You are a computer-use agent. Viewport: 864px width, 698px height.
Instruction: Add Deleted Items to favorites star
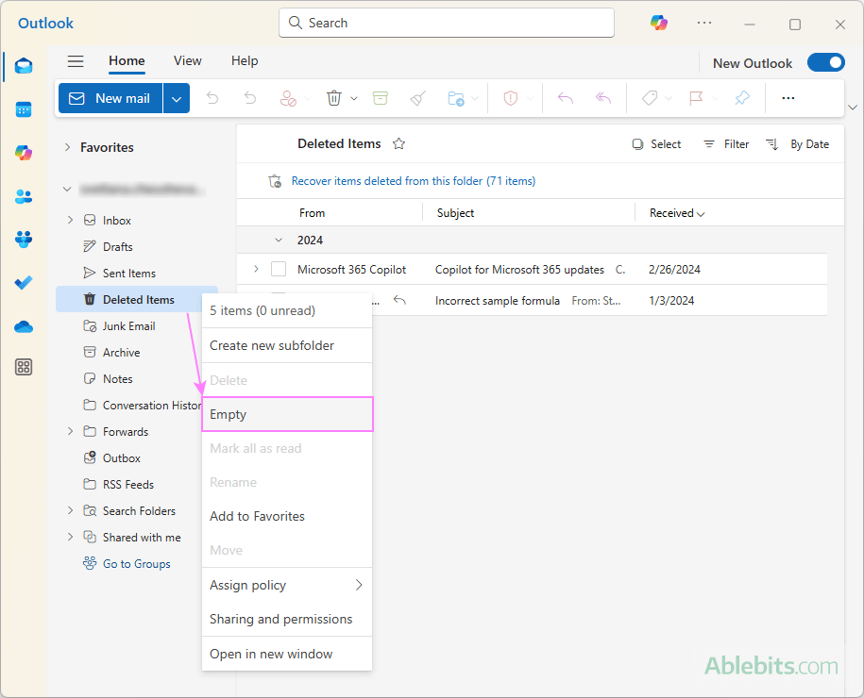(398, 144)
